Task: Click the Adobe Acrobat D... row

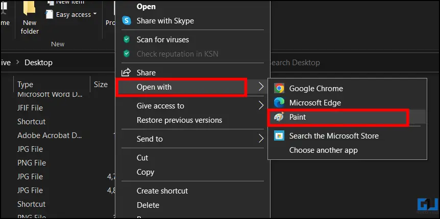Action: click(50, 135)
